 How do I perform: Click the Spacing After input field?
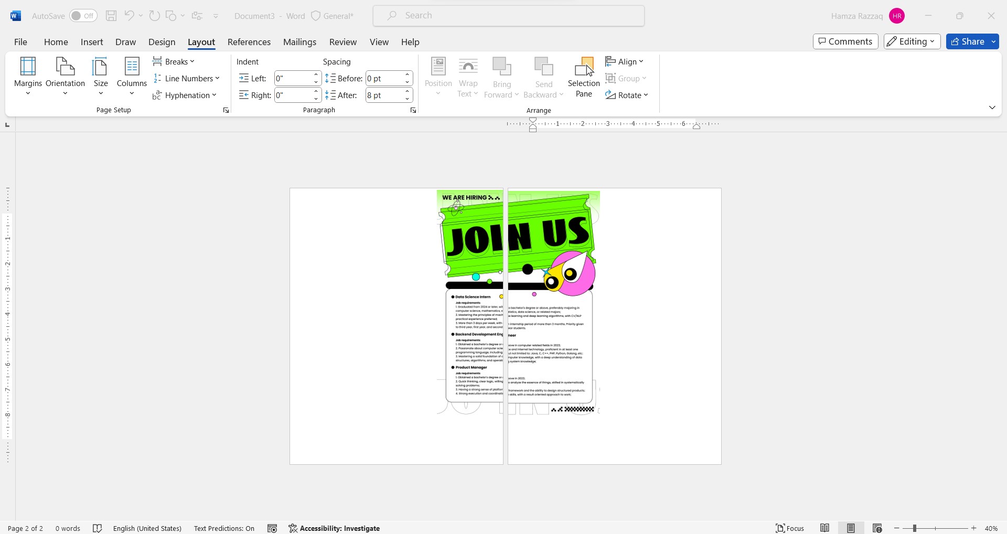point(385,95)
